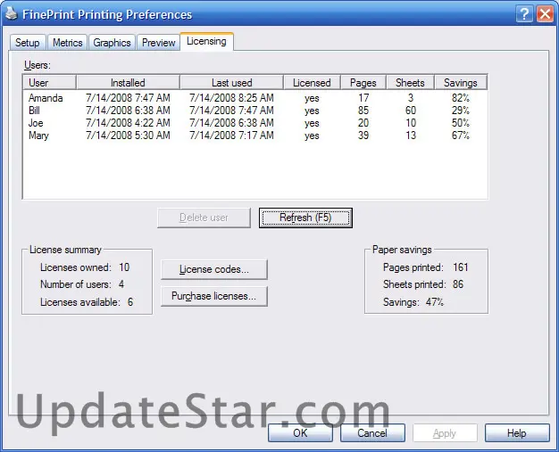Click Mary's last used time 7:17 AM

[255, 136]
